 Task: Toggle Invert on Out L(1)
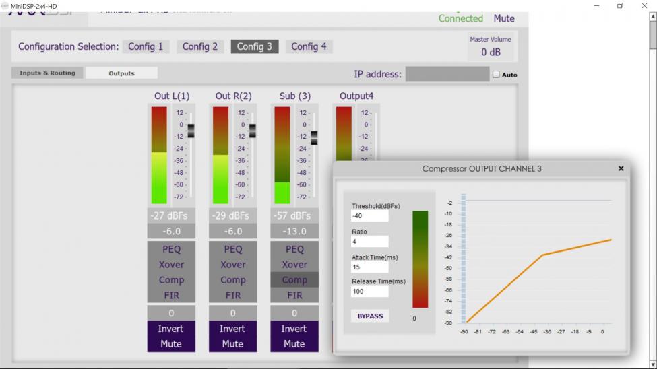pos(171,329)
